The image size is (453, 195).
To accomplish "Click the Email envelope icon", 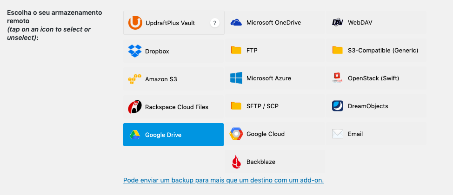I will pyautogui.click(x=338, y=134).
